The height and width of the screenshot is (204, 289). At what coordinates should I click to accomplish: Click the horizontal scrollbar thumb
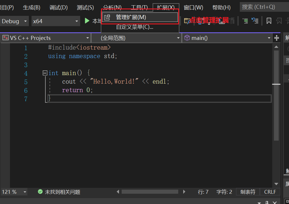point(150,192)
